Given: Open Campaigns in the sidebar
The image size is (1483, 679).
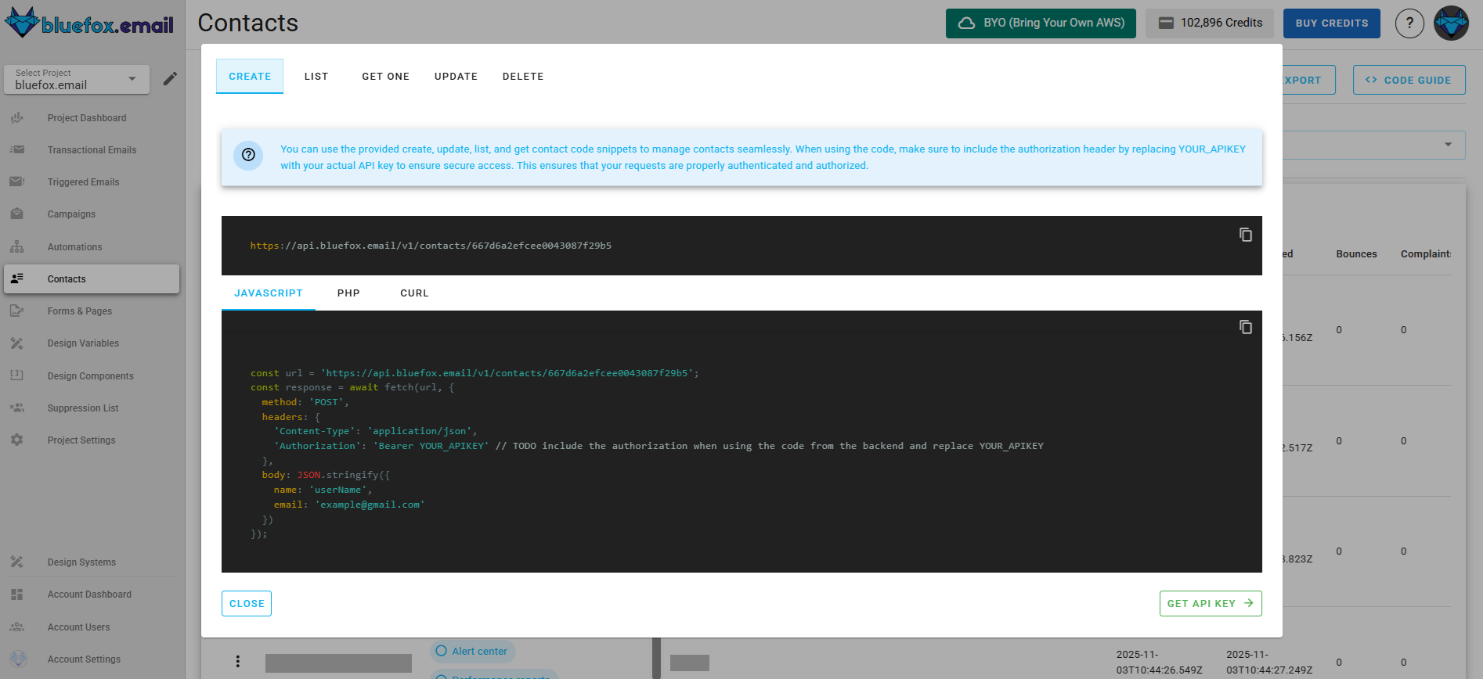Looking at the screenshot, I should coord(92,214).
